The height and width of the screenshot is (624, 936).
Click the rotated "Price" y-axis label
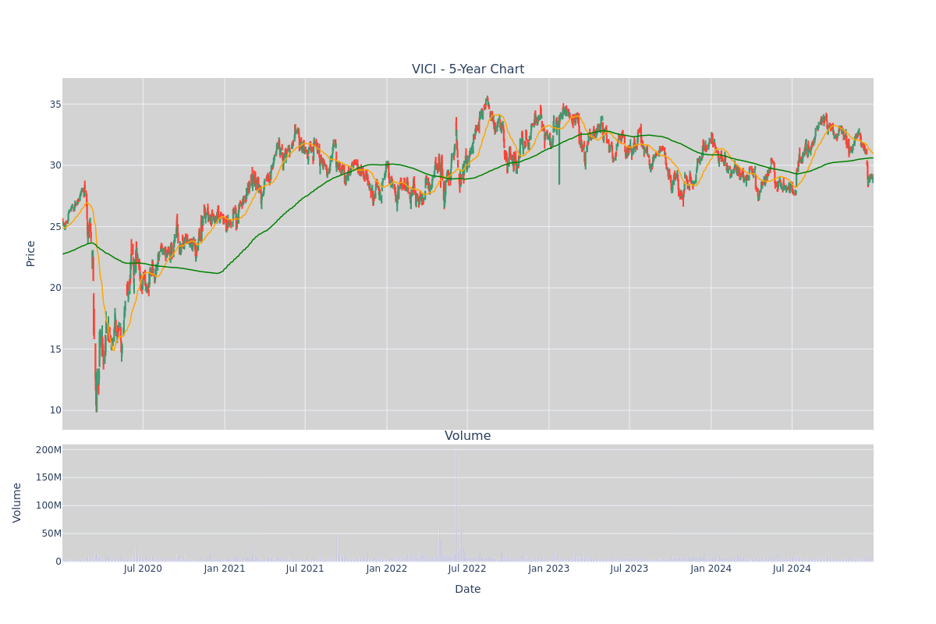point(31,253)
